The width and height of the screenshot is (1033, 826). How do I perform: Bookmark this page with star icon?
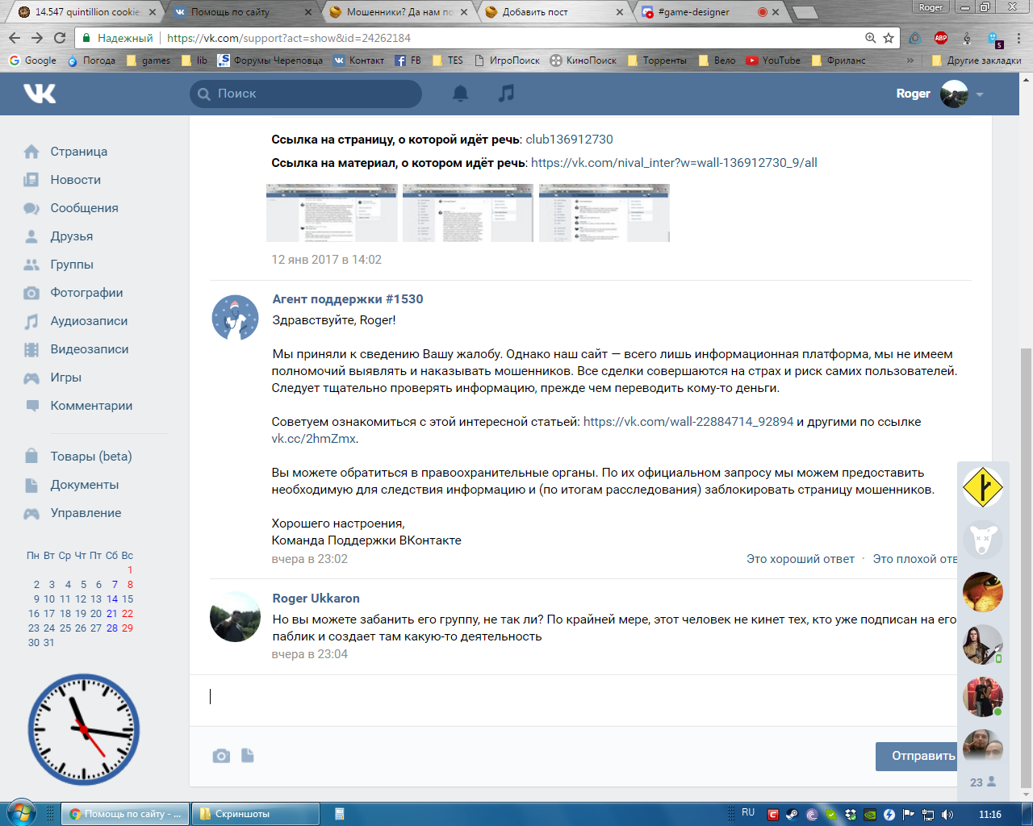click(x=889, y=38)
